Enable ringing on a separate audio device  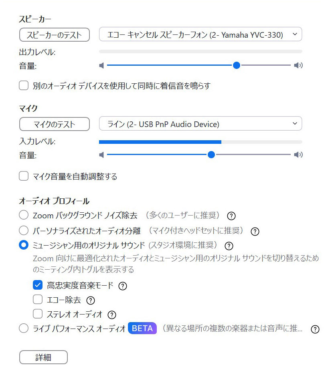(24, 85)
